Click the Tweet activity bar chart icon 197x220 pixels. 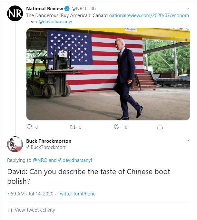(10, 210)
